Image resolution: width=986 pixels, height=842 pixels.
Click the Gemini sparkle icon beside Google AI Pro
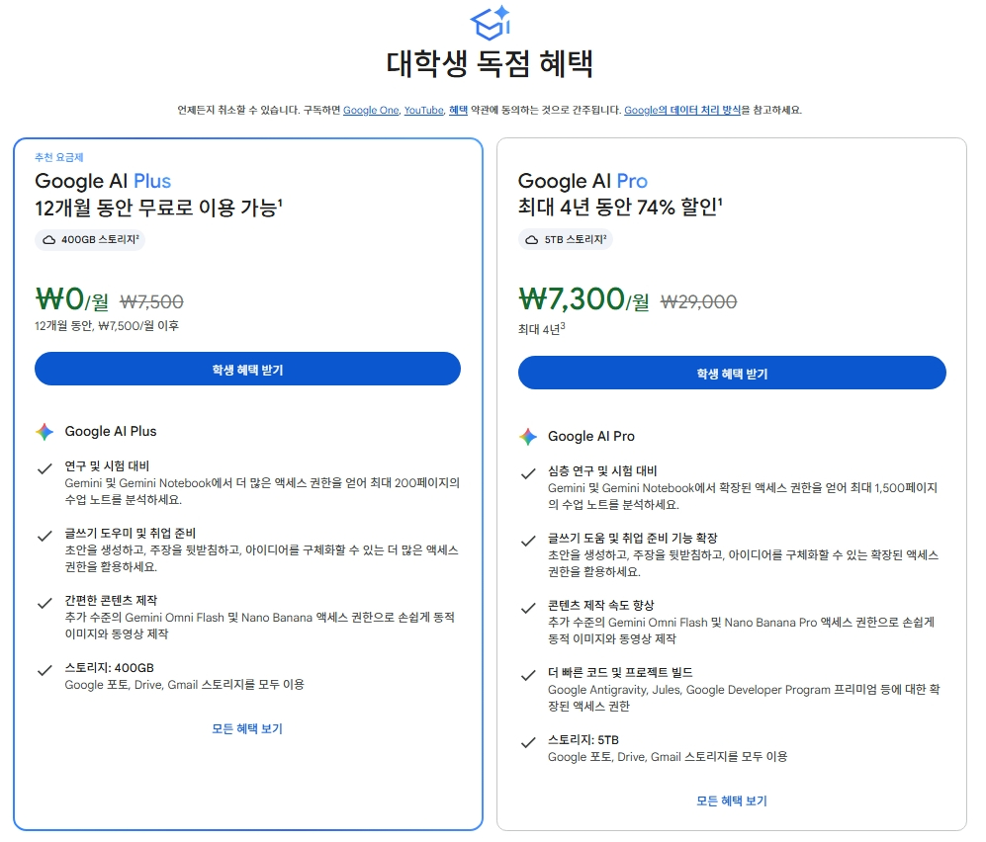pos(528,437)
